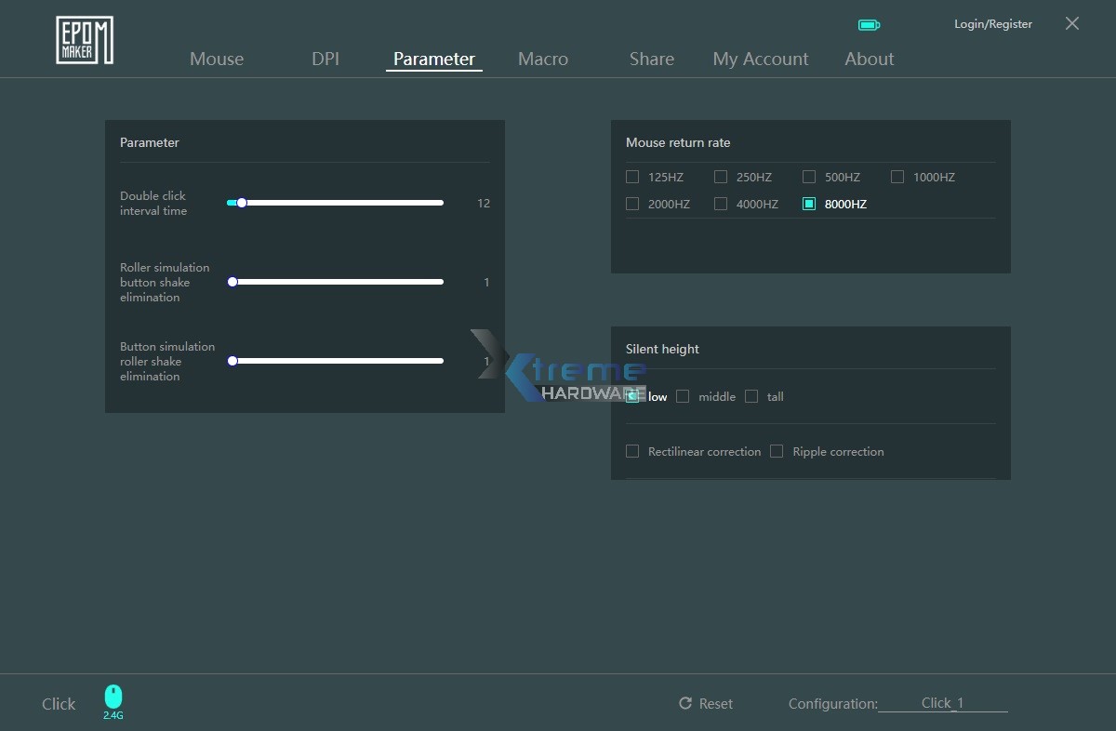The image size is (1116, 731).
Task: Select the 125HZ polling rate
Action: click(x=631, y=176)
